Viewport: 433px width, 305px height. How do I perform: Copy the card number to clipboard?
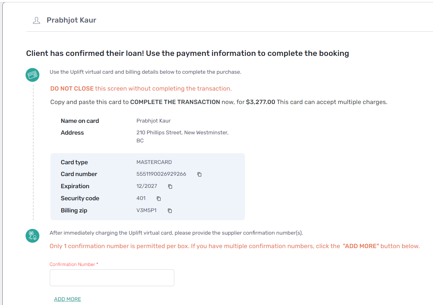point(200,174)
